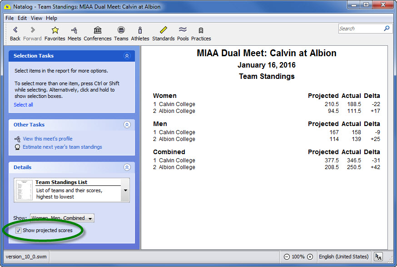Click Estimate next year's team standings
This screenshot has height=267, width=397.
[62, 147]
